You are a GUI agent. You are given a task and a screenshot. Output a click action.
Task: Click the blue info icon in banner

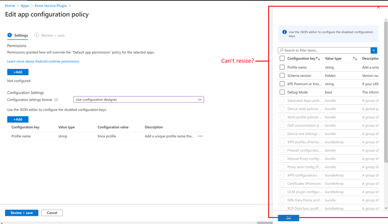285,32
